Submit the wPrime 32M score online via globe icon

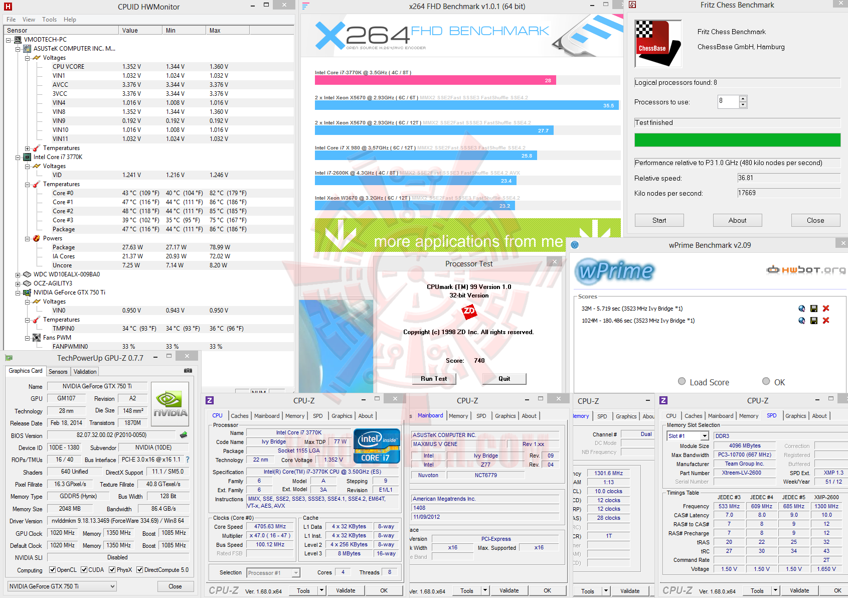(x=801, y=309)
